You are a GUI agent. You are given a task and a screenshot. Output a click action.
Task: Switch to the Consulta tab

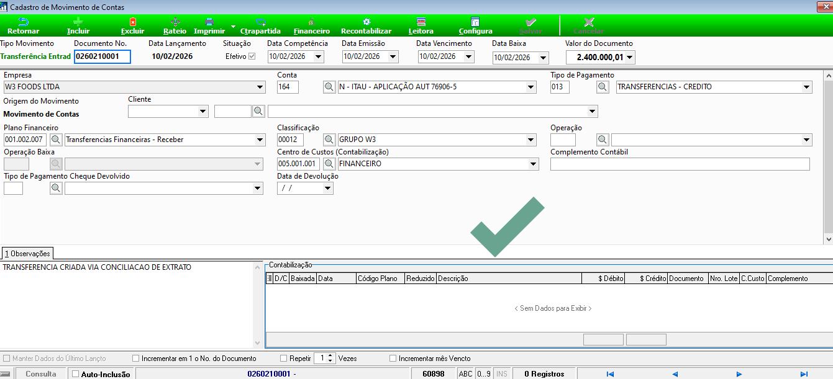(x=41, y=374)
